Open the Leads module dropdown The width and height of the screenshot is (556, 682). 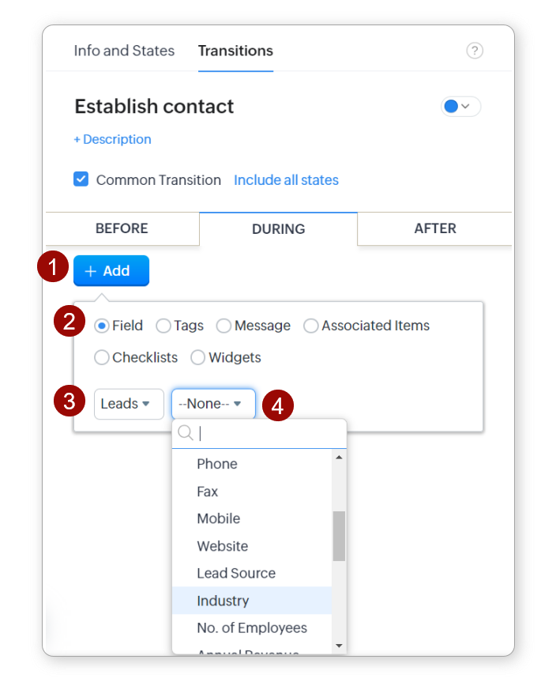[128, 404]
